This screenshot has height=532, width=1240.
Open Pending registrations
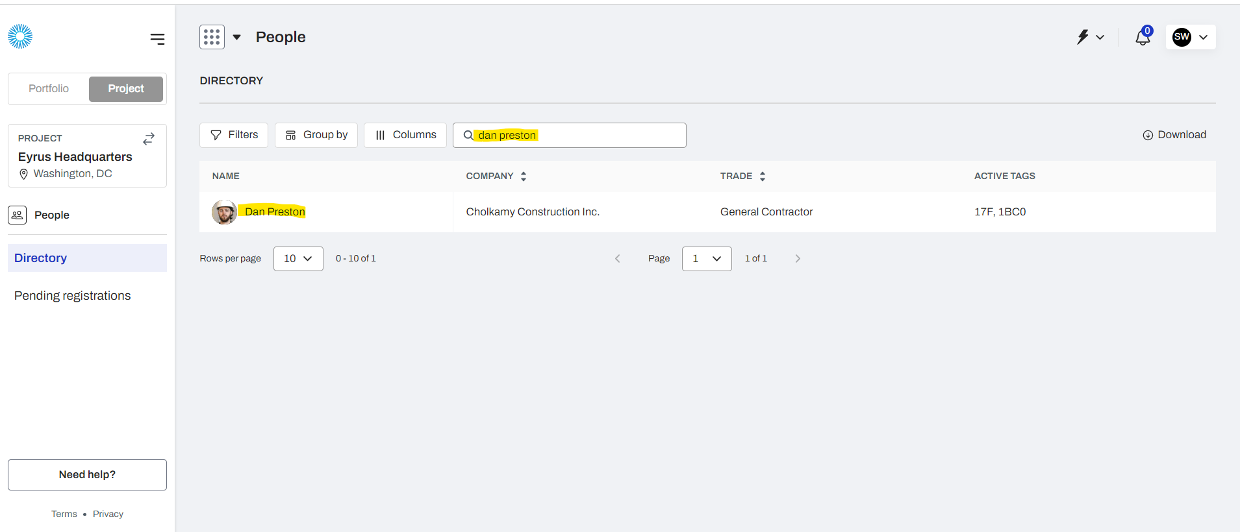tap(72, 295)
